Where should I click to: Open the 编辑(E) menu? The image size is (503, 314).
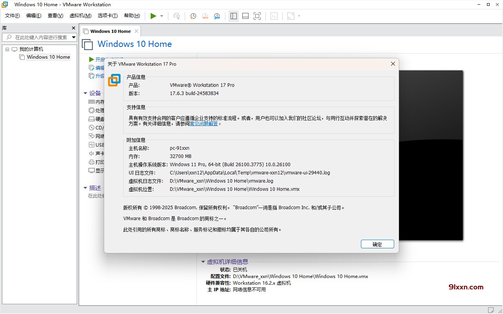[x=34, y=16]
